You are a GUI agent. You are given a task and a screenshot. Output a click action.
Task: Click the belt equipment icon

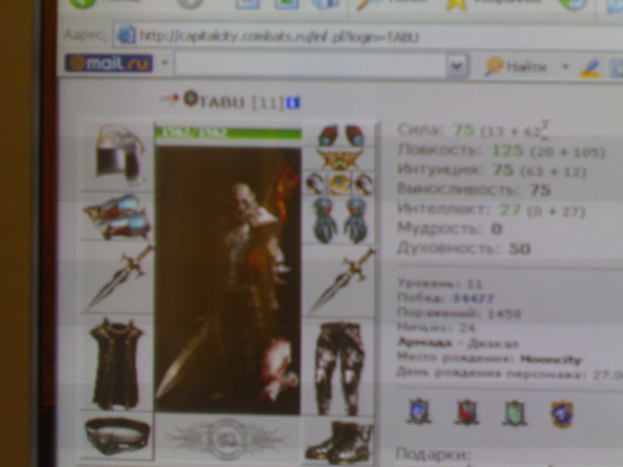pos(117,437)
